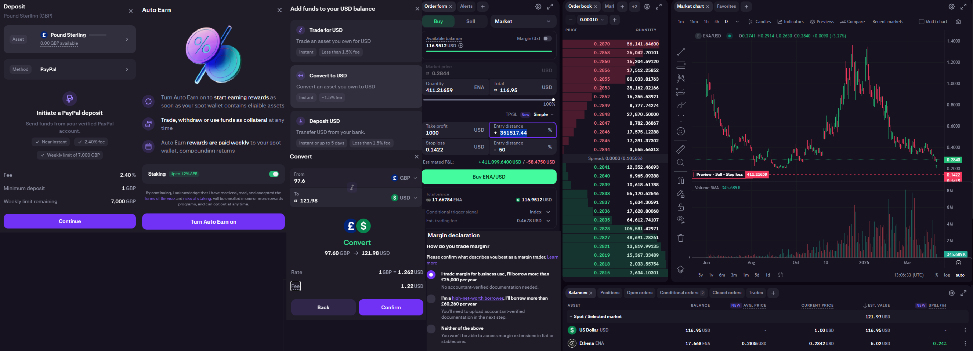This screenshot has height=351, width=973.
Task: Lock all drawings with the padlock icon
Action: click(x=681, y=207)
